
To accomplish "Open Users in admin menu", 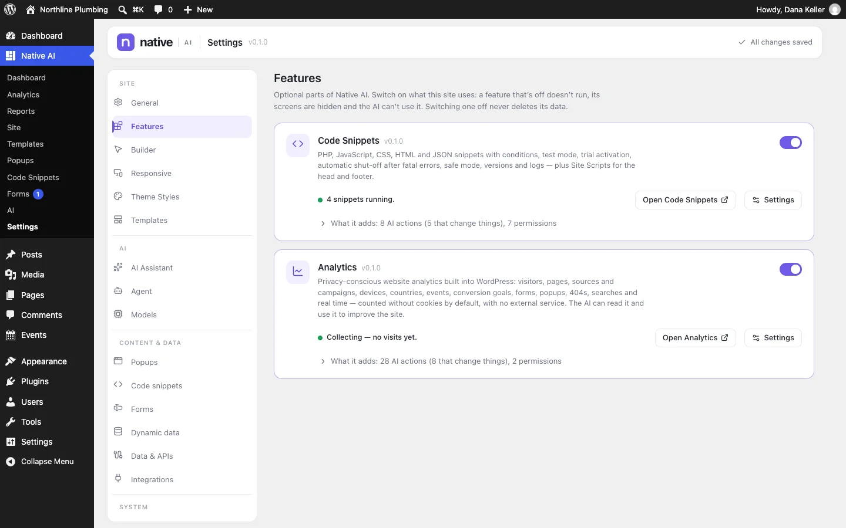I will click(47, 402).
